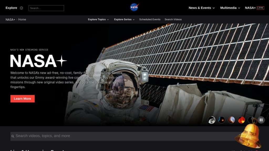Image resolution: width=269 pixels, height=151 pixels.
Task: Expand the News & Events menu
Action: [x=201, y=8]
